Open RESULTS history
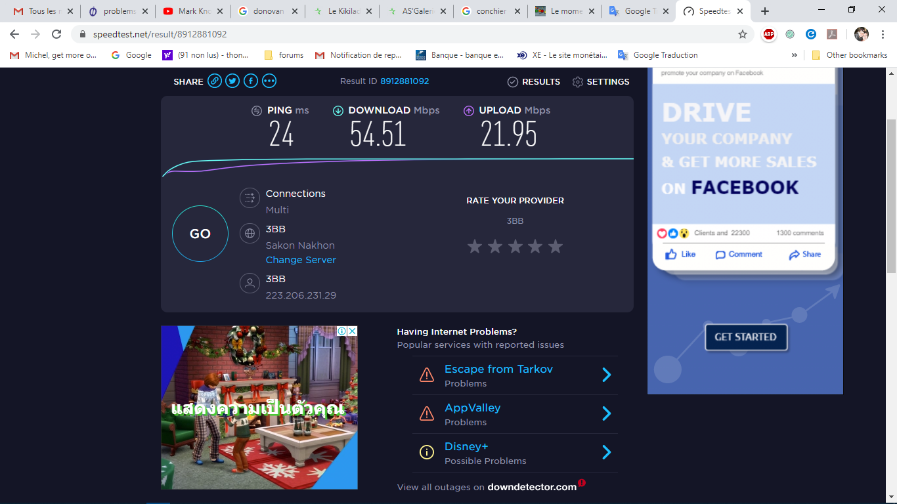 tap(534, 82)
